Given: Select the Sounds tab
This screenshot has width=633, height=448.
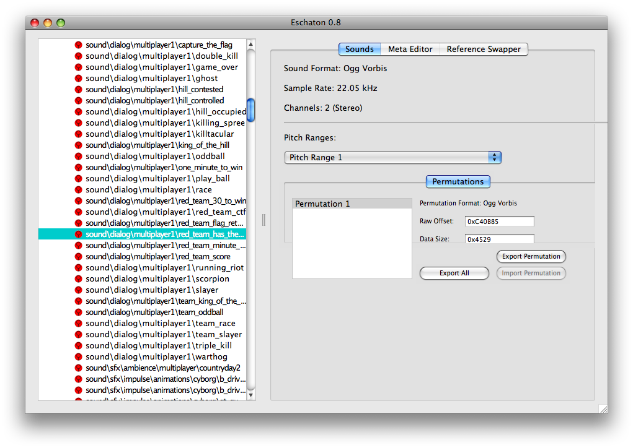Looking at the screenshot, I should [359, 50].
